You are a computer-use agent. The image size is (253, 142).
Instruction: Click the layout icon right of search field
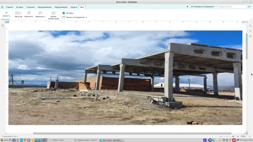249,7
